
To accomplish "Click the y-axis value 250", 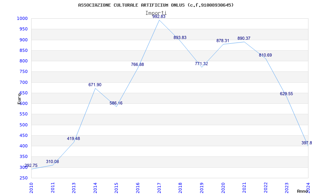I will point(23,178).
